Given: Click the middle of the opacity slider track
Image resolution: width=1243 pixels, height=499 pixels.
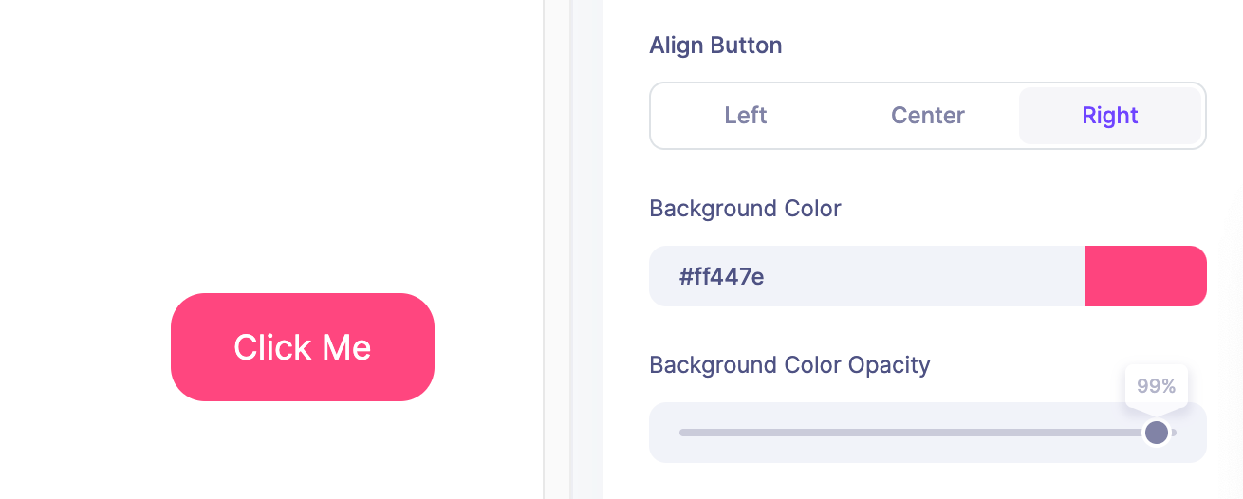Looking at the screenshot, I should point(913,433).
